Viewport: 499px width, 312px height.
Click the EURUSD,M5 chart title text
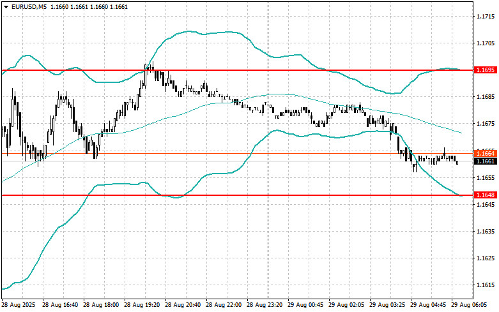pyautogui.click(x=29, y=6)
